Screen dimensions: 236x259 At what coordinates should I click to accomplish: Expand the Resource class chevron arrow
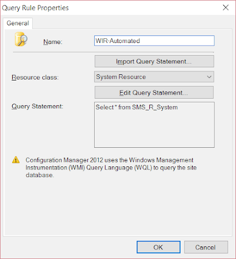[209, 77]
